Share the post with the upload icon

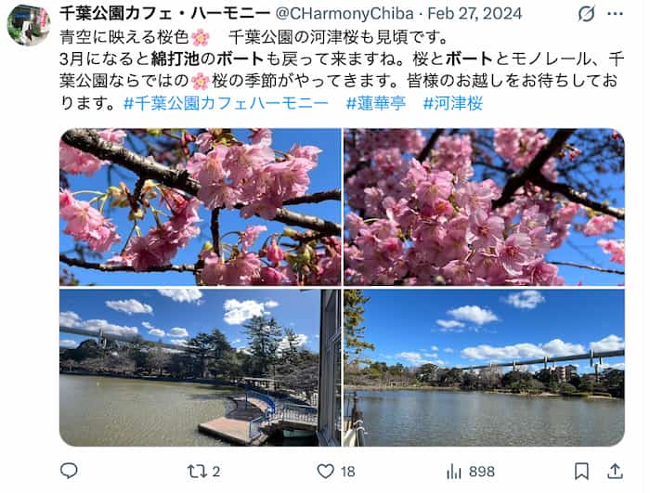coord(615,471)
